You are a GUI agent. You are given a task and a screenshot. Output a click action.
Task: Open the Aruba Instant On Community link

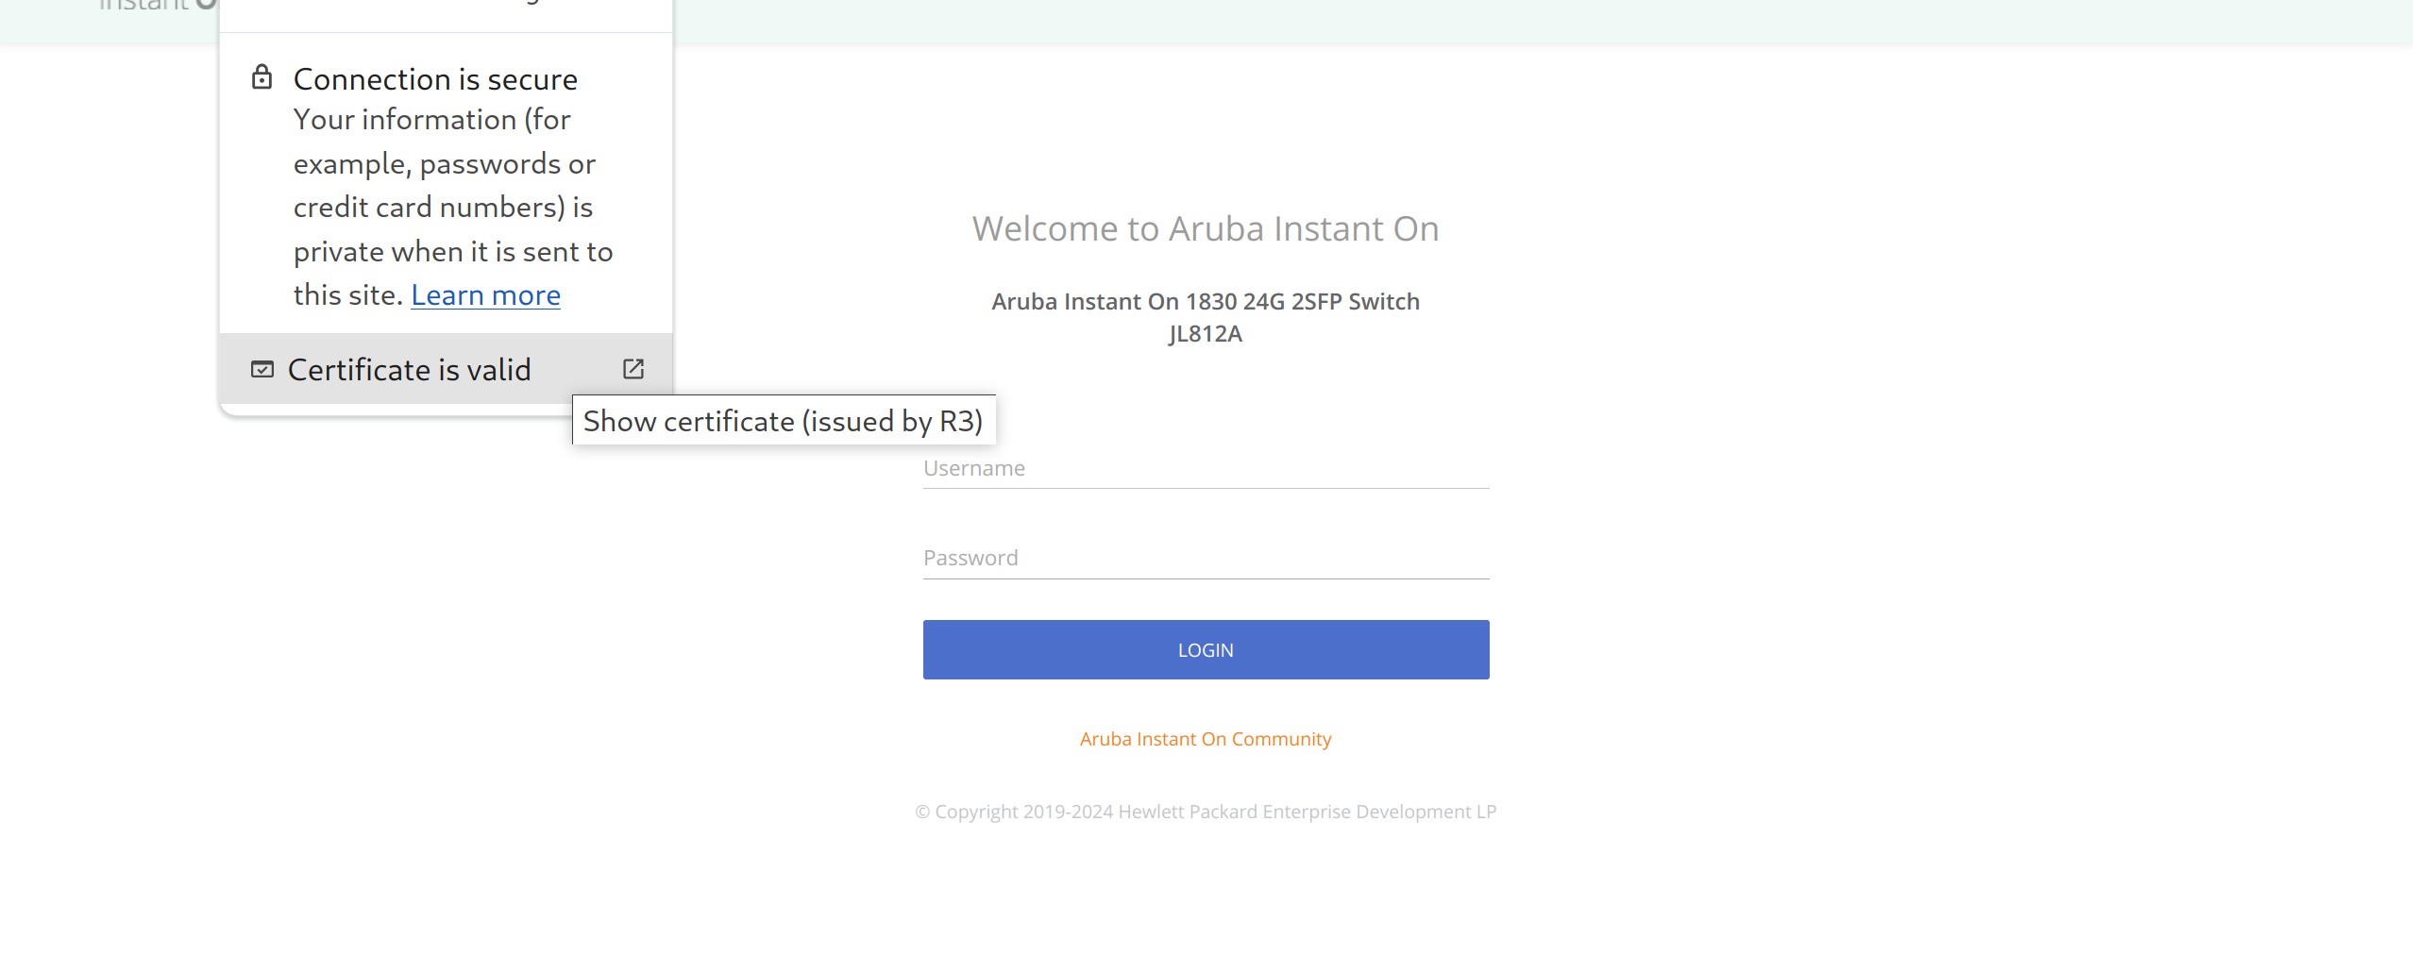(1206, 739)
